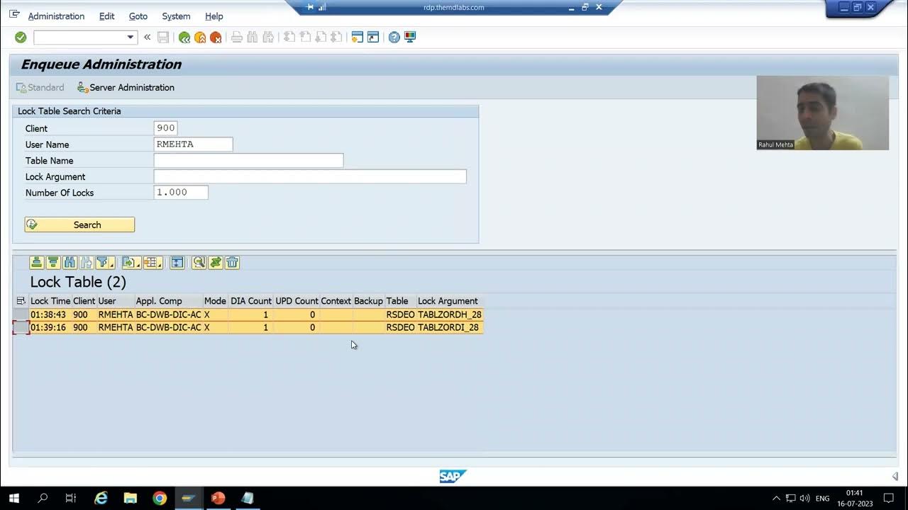Open a new GUI window icon
This screenshot has height=510, width=908.
(x=357, y=37)
